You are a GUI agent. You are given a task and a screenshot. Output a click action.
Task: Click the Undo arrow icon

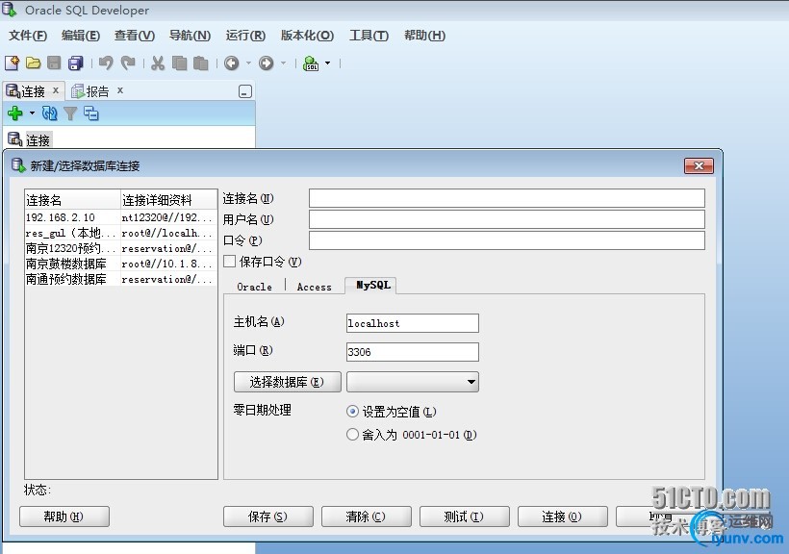pos(106,63)
